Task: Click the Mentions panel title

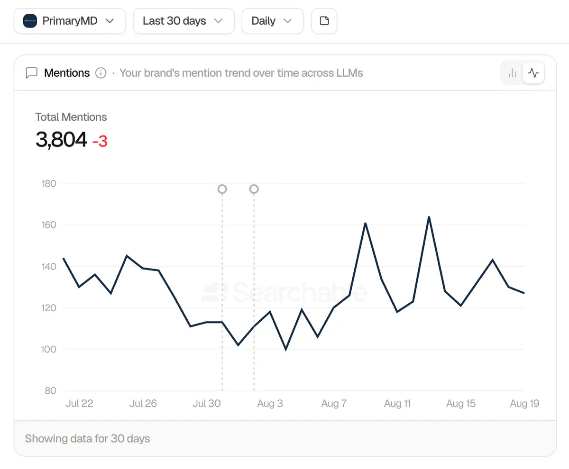Action: pos(67,73)
